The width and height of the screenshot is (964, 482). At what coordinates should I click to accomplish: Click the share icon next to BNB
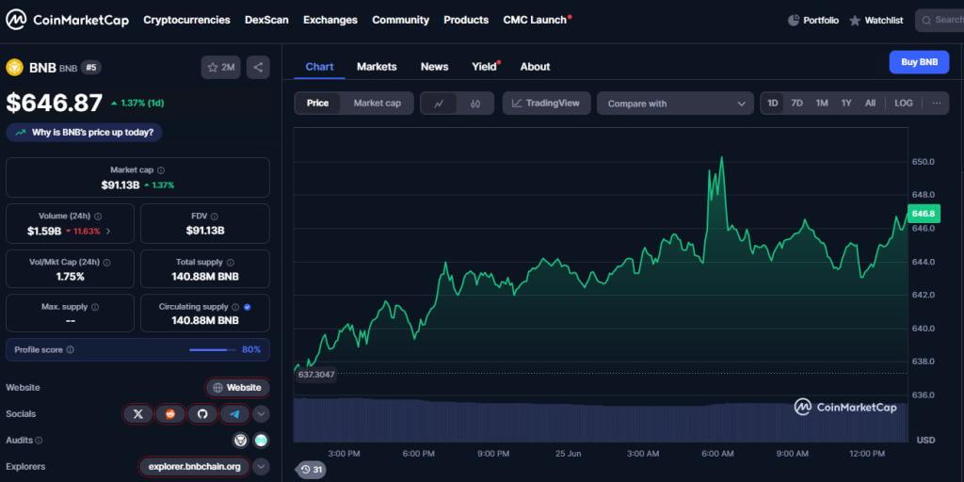click(259, 67)
